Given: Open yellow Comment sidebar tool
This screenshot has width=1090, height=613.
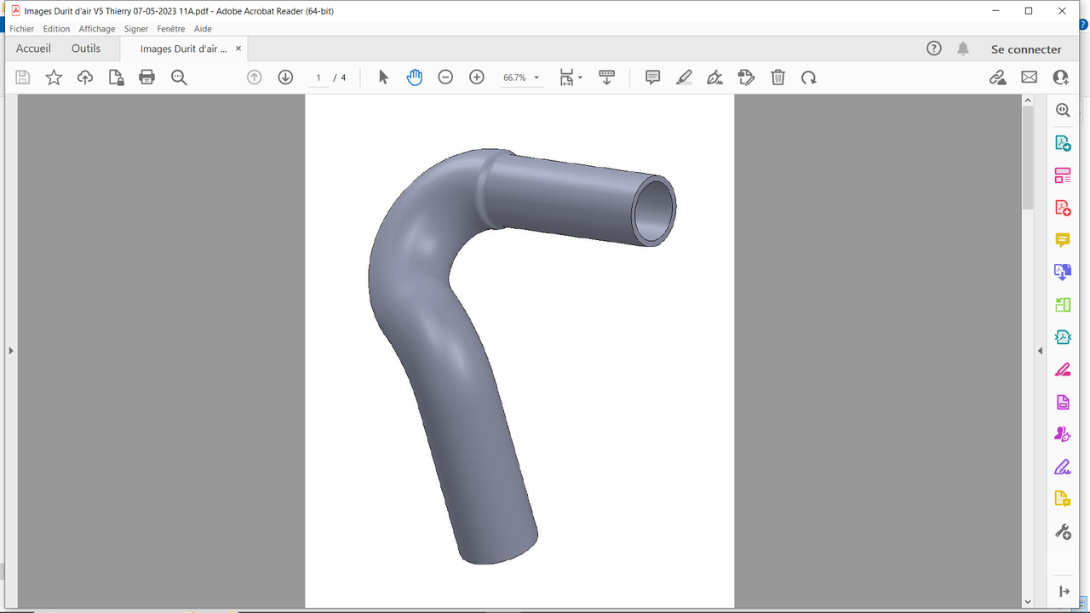Looking at the screenshot, I should [1063, 240].
